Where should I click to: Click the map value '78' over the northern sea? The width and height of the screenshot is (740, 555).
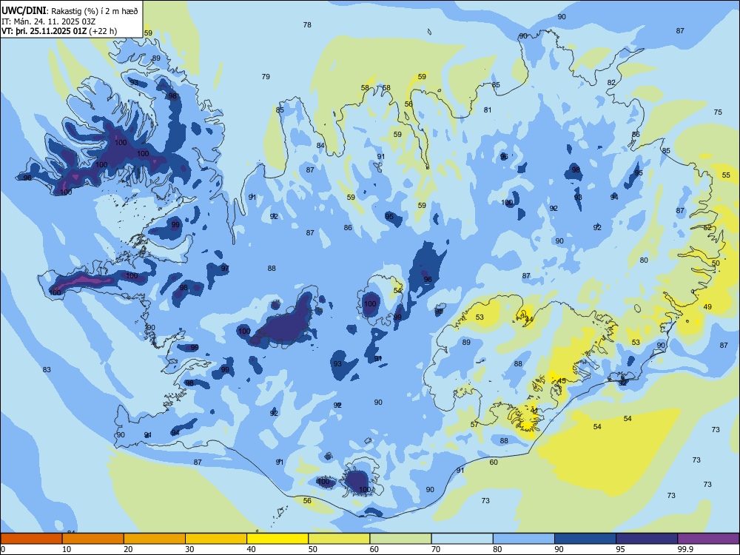coord(307,25)
